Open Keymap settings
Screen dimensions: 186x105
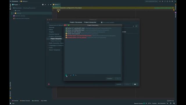(x=52, y=27)
